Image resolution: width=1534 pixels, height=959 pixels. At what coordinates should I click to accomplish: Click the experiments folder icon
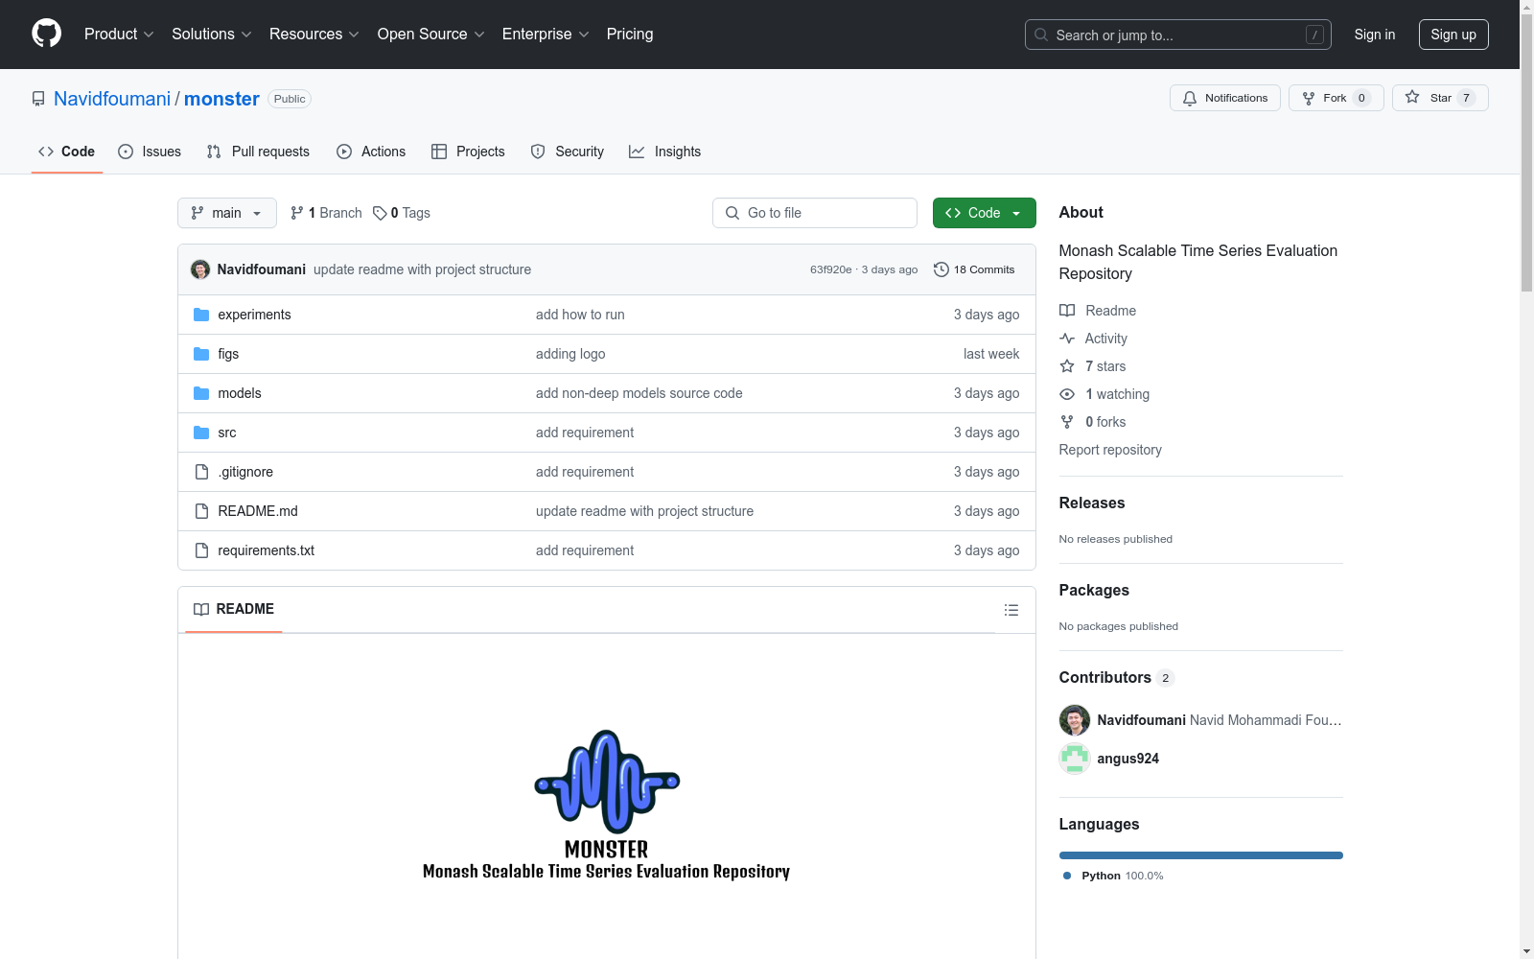(201, 315)
